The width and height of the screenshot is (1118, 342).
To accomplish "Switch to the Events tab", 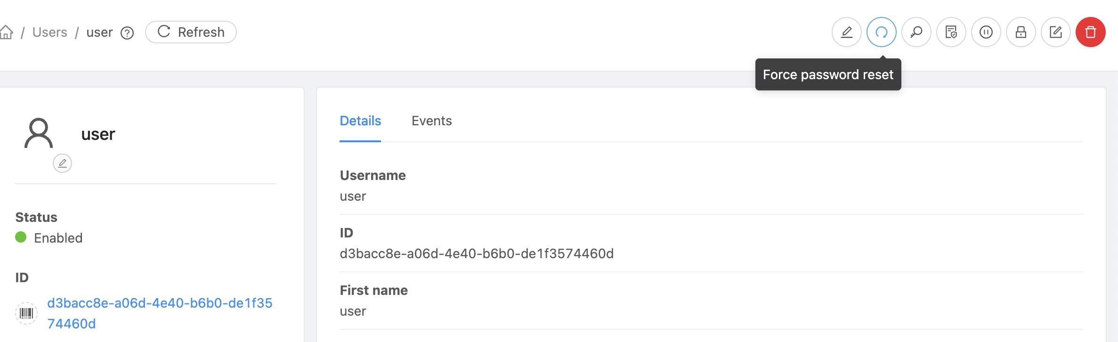I will click(431, 121).
